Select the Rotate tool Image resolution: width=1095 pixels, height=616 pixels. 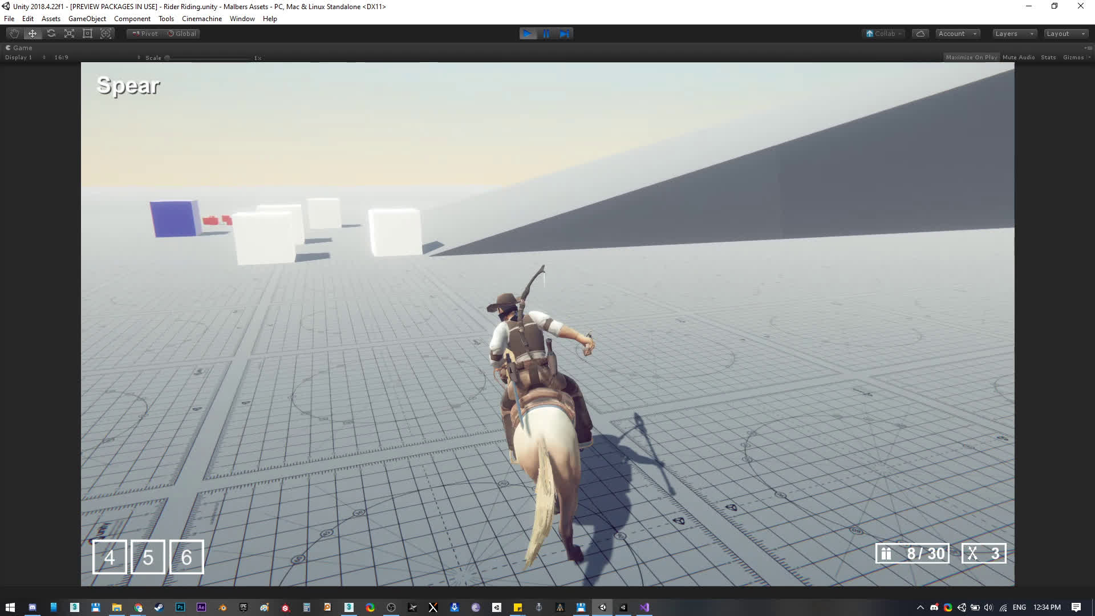[51, 34]
